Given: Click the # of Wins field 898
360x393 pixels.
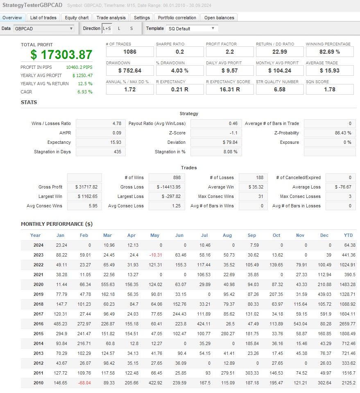Looking at the screenshot, I should coord(167,177).
